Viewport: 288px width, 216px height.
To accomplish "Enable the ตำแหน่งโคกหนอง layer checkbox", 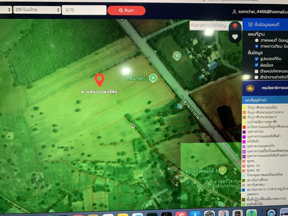I will coord(257,71).
